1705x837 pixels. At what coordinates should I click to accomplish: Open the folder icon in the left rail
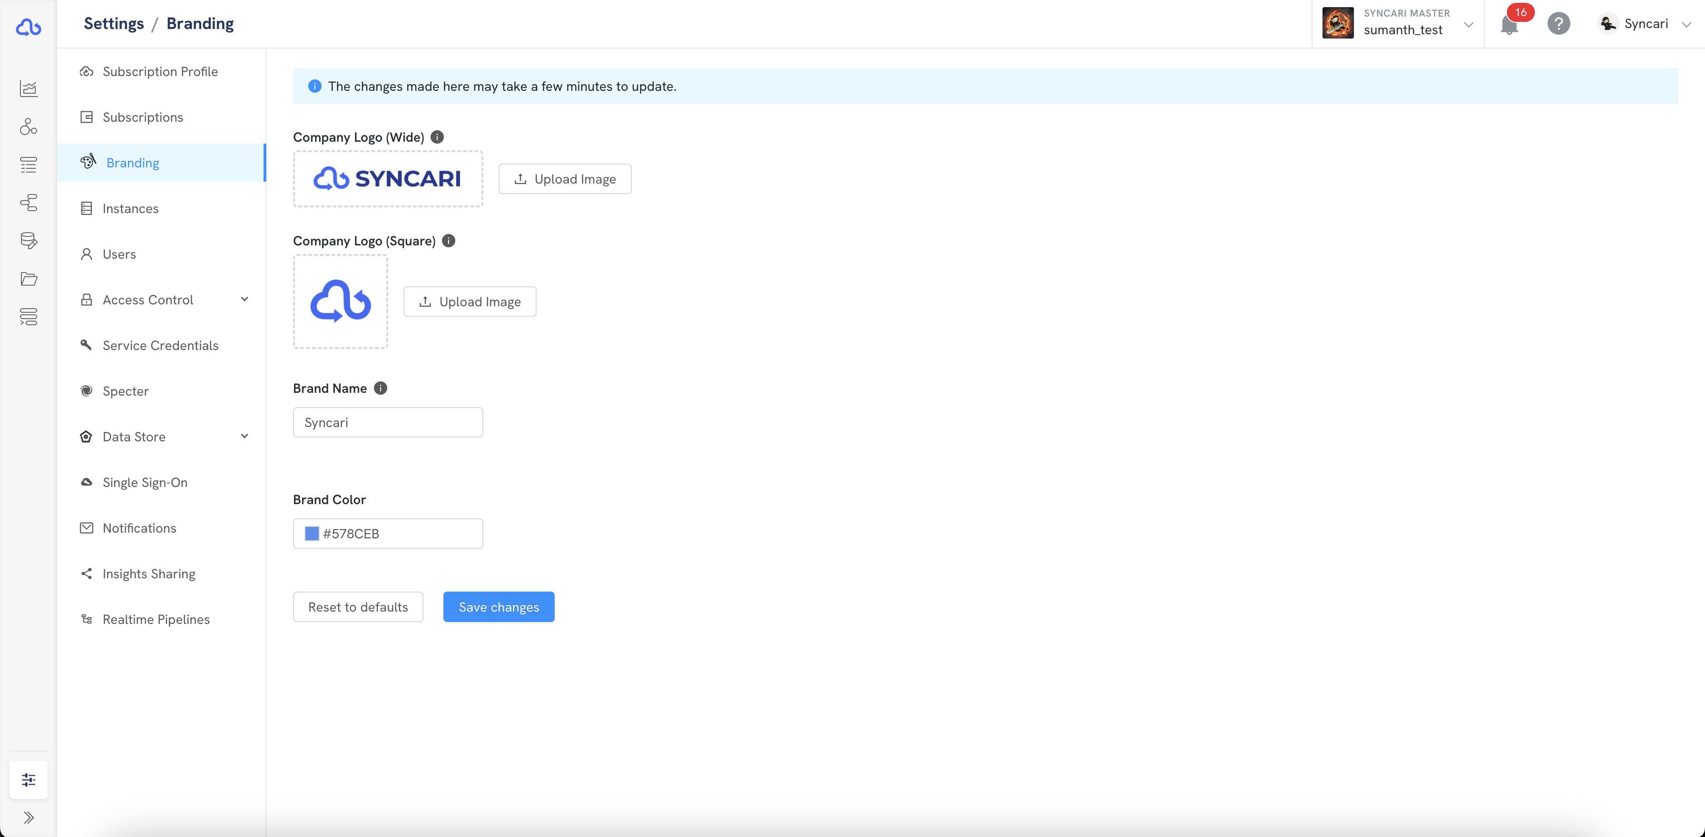(x=29, y=279)
